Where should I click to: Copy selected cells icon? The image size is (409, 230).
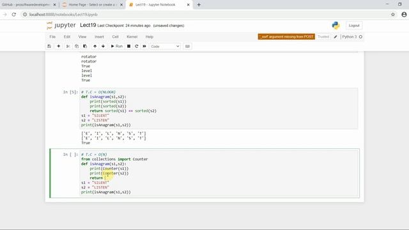click(x=77, y=46)
